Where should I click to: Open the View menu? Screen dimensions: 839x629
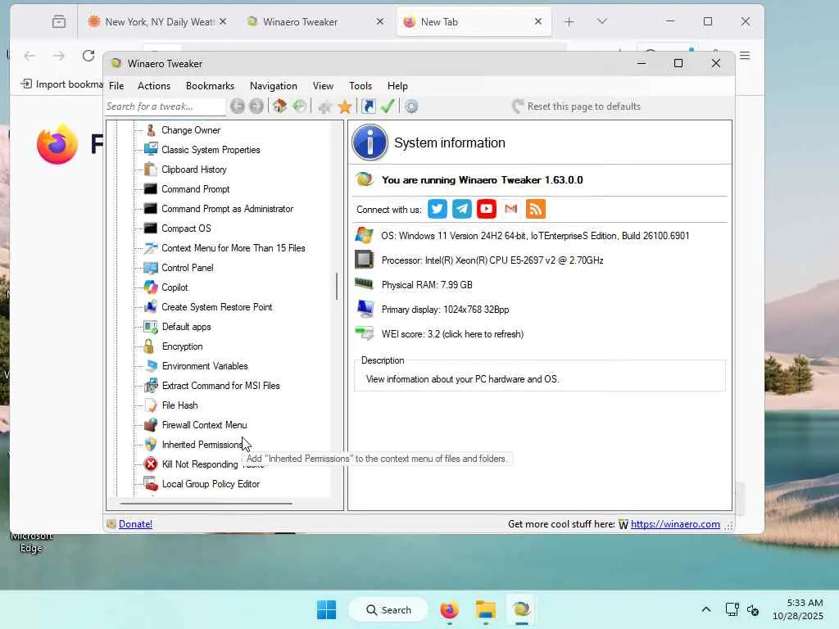pyautogui.click(x=323, y=85)
